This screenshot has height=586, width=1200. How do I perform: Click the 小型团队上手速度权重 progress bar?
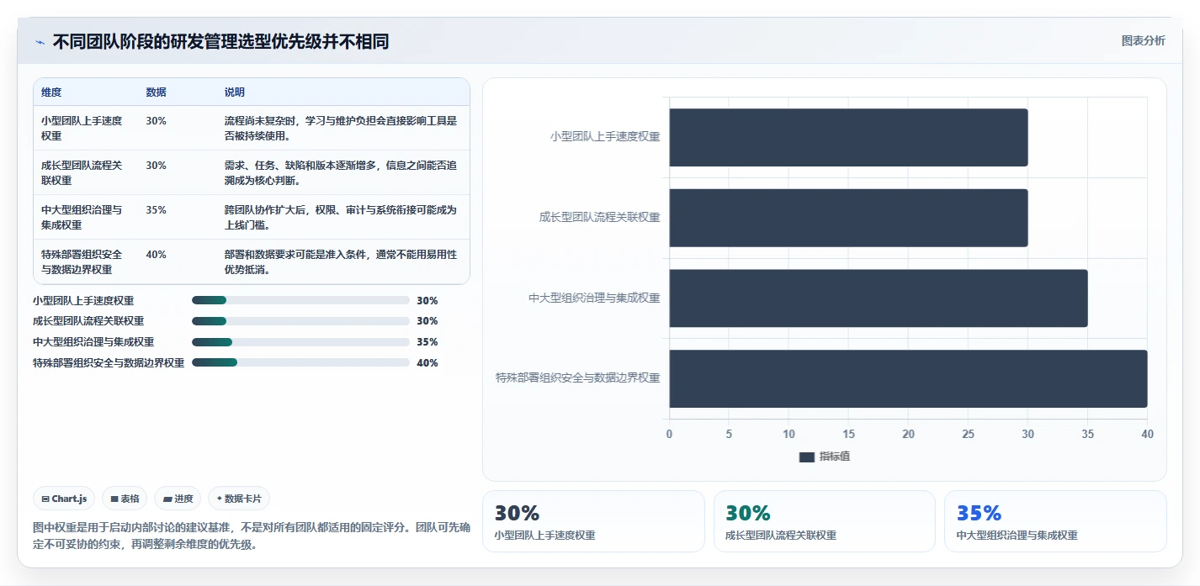300,300
